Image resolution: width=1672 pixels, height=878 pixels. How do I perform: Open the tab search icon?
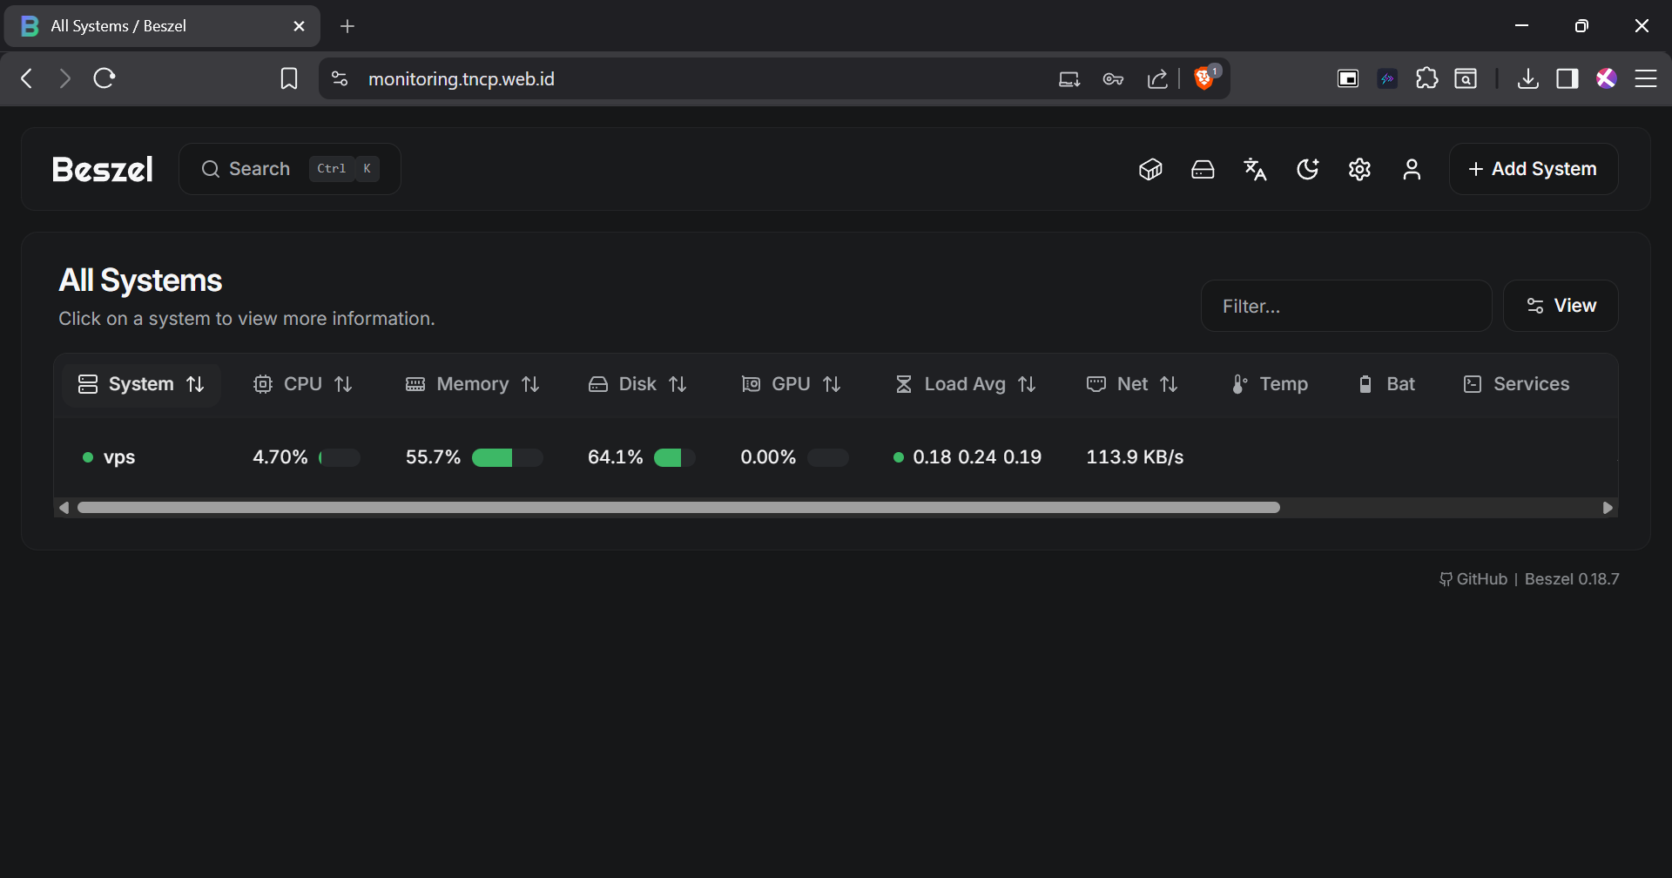click(1466, 79)
